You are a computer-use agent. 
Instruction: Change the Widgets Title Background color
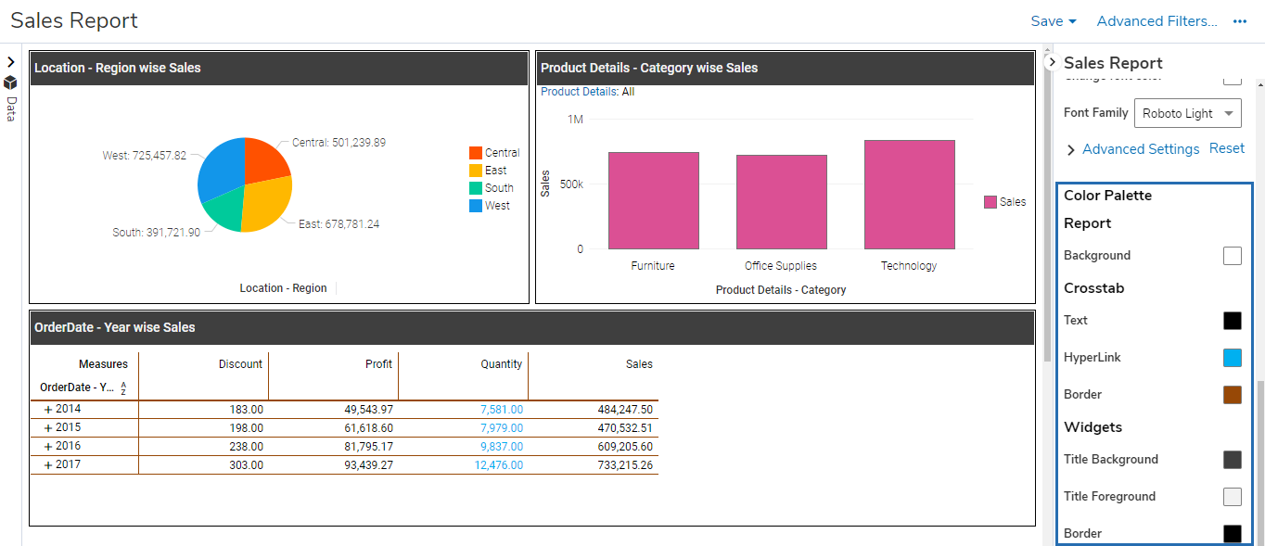coord(1232,460)
